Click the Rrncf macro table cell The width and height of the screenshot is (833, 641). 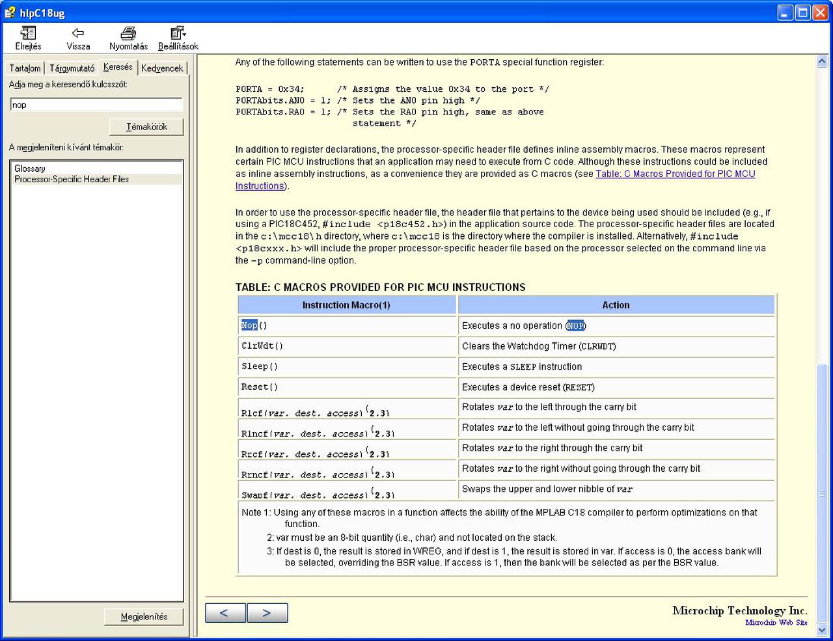pyautogui.click(x=348, y=469)
